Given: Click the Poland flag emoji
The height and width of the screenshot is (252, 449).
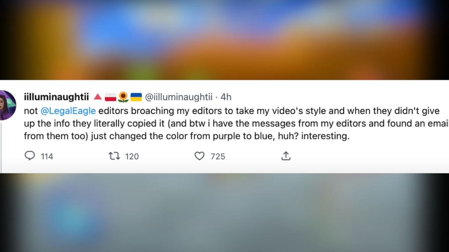Looking at the screenshot, I should [111, 97].
